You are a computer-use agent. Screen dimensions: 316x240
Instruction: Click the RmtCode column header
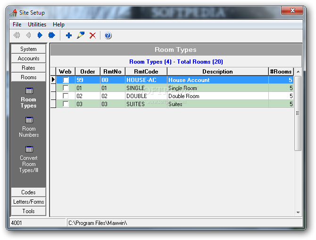(x=146, y=72)
